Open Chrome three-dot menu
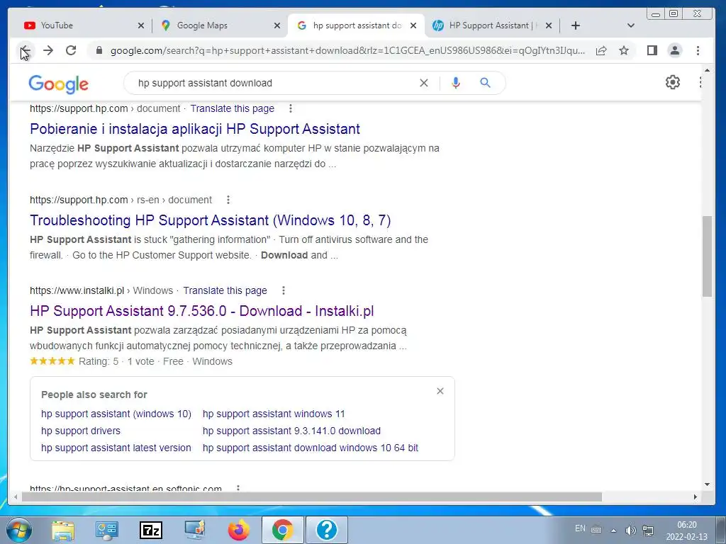Viewport: 726px width, 544px height. tap(698, 50)
